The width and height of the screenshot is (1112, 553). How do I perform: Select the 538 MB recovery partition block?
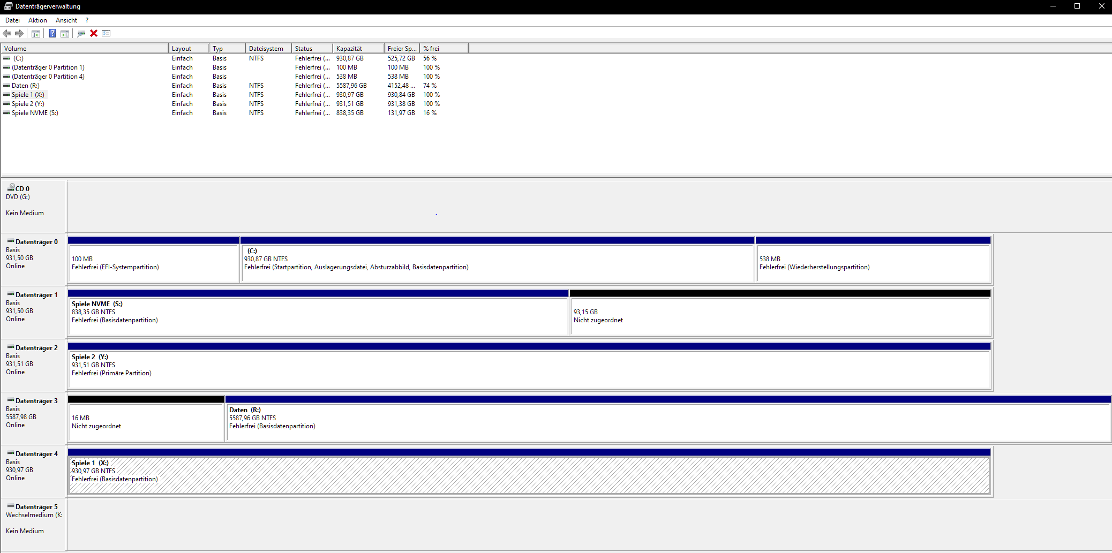[873, 263]
